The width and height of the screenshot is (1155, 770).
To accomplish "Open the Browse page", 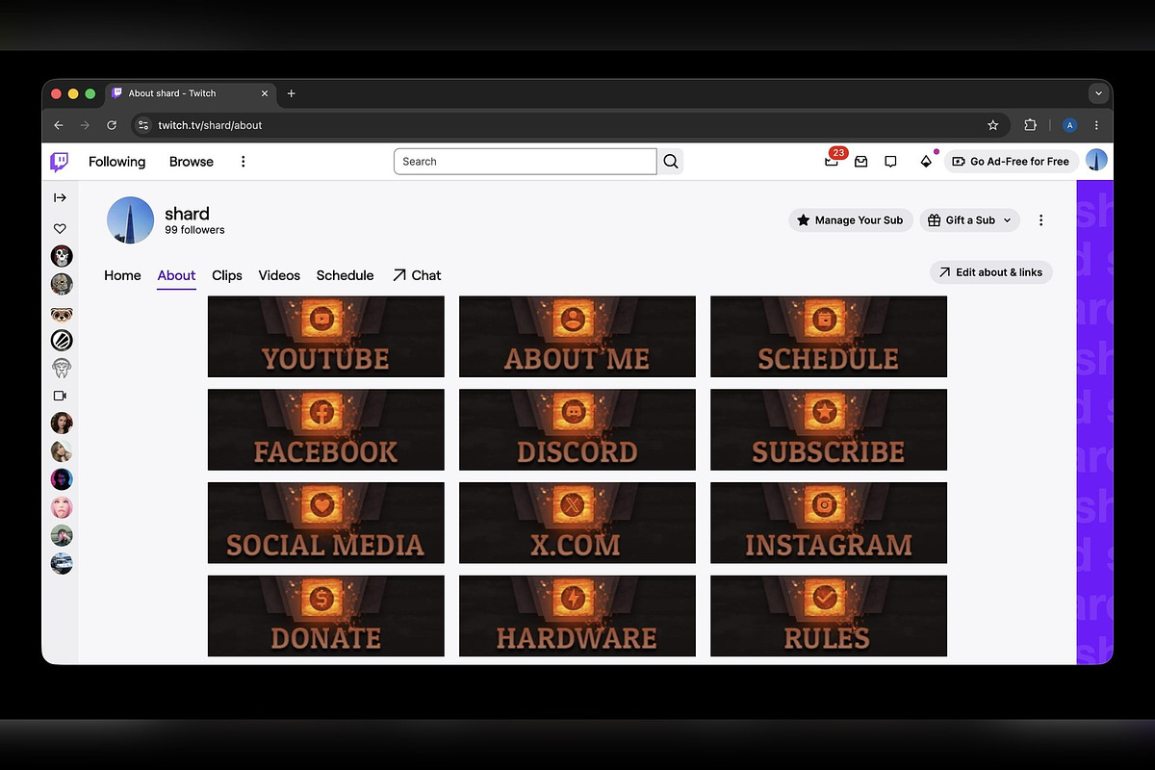I will point(192,162).
